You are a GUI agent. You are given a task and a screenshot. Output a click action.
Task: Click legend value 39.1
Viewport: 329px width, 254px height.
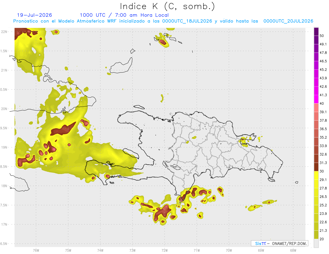click(323, 112)
